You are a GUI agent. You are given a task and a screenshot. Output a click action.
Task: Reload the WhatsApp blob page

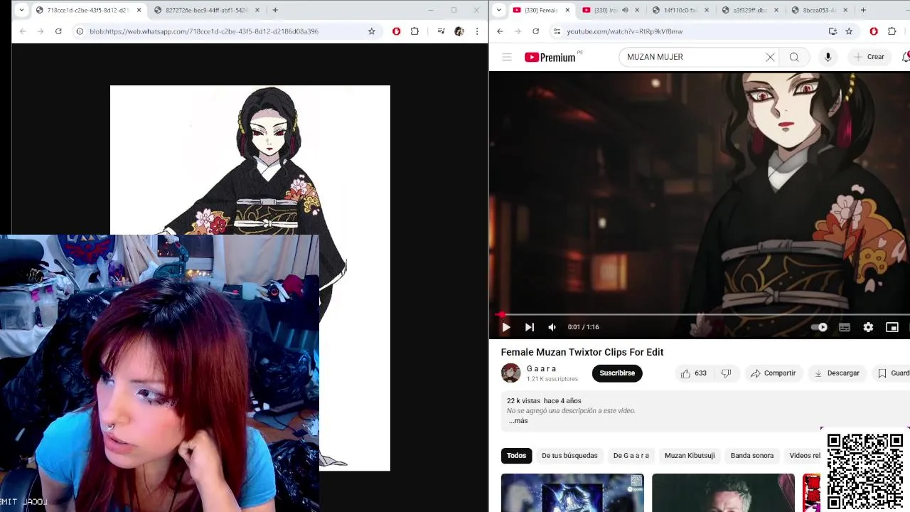pyautogui.click(x=58, y=31)
